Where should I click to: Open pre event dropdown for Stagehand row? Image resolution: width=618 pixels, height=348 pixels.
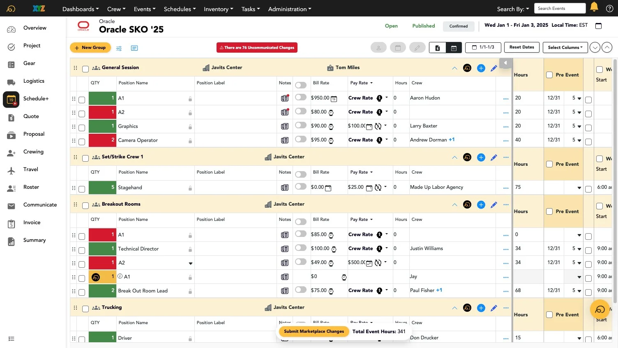(x=579, y=188)
